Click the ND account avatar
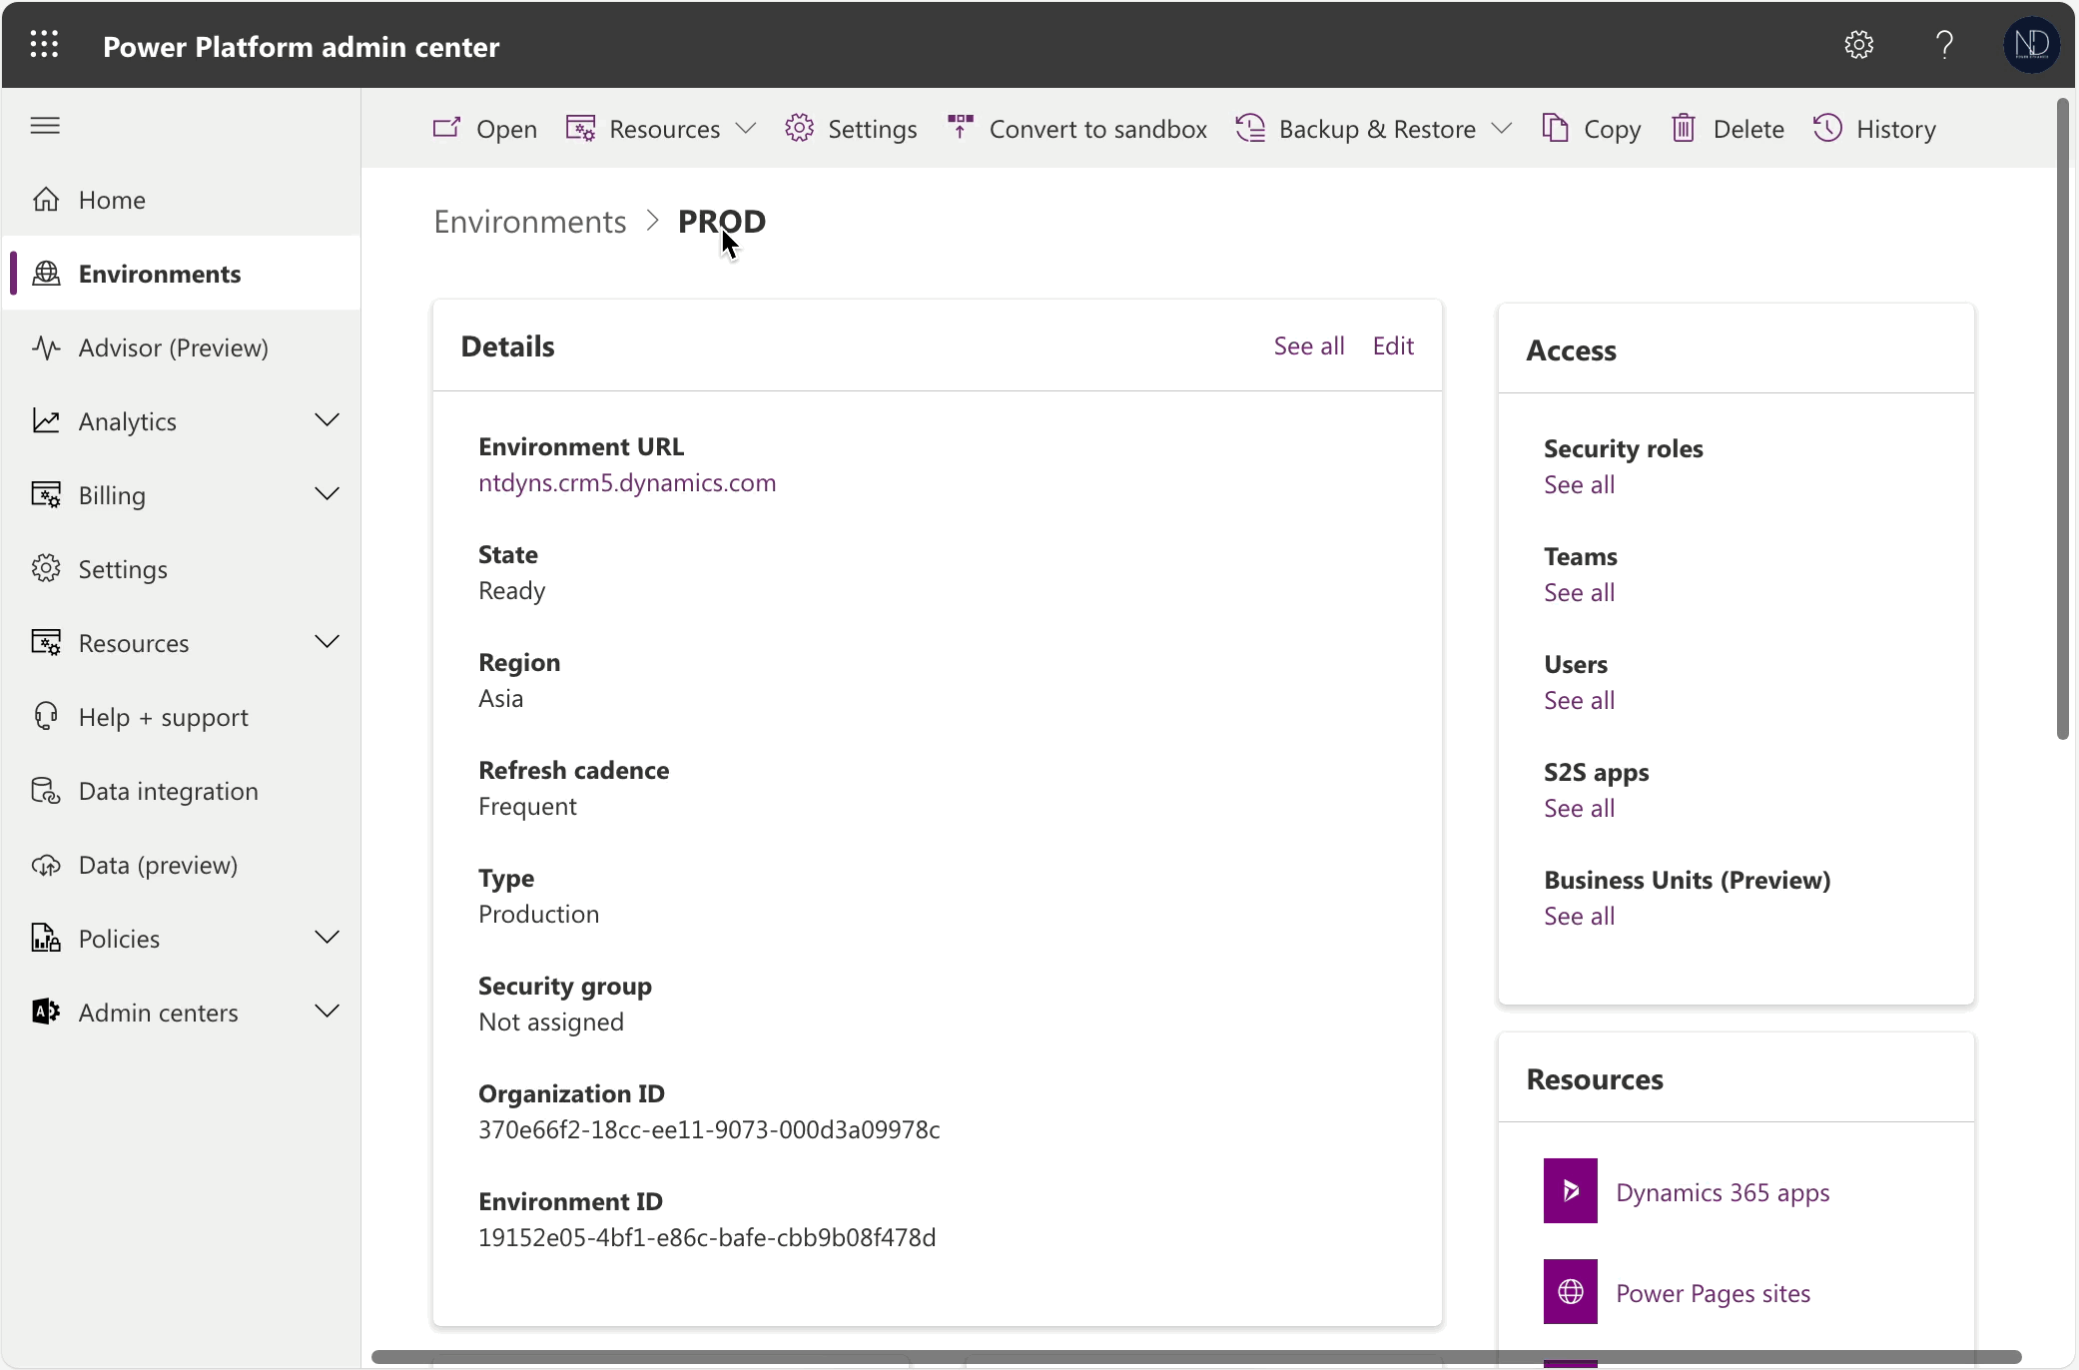 2031,45
